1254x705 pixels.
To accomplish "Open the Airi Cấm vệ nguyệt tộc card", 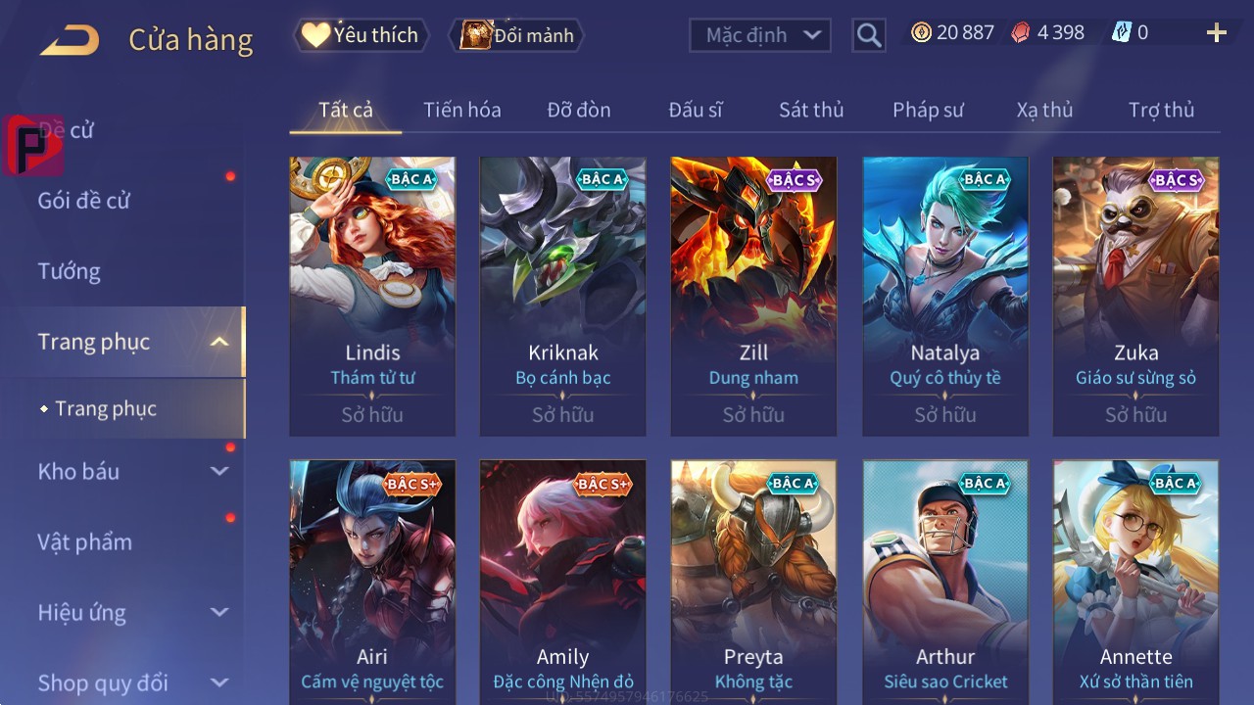I will click(x=372, y=582).
